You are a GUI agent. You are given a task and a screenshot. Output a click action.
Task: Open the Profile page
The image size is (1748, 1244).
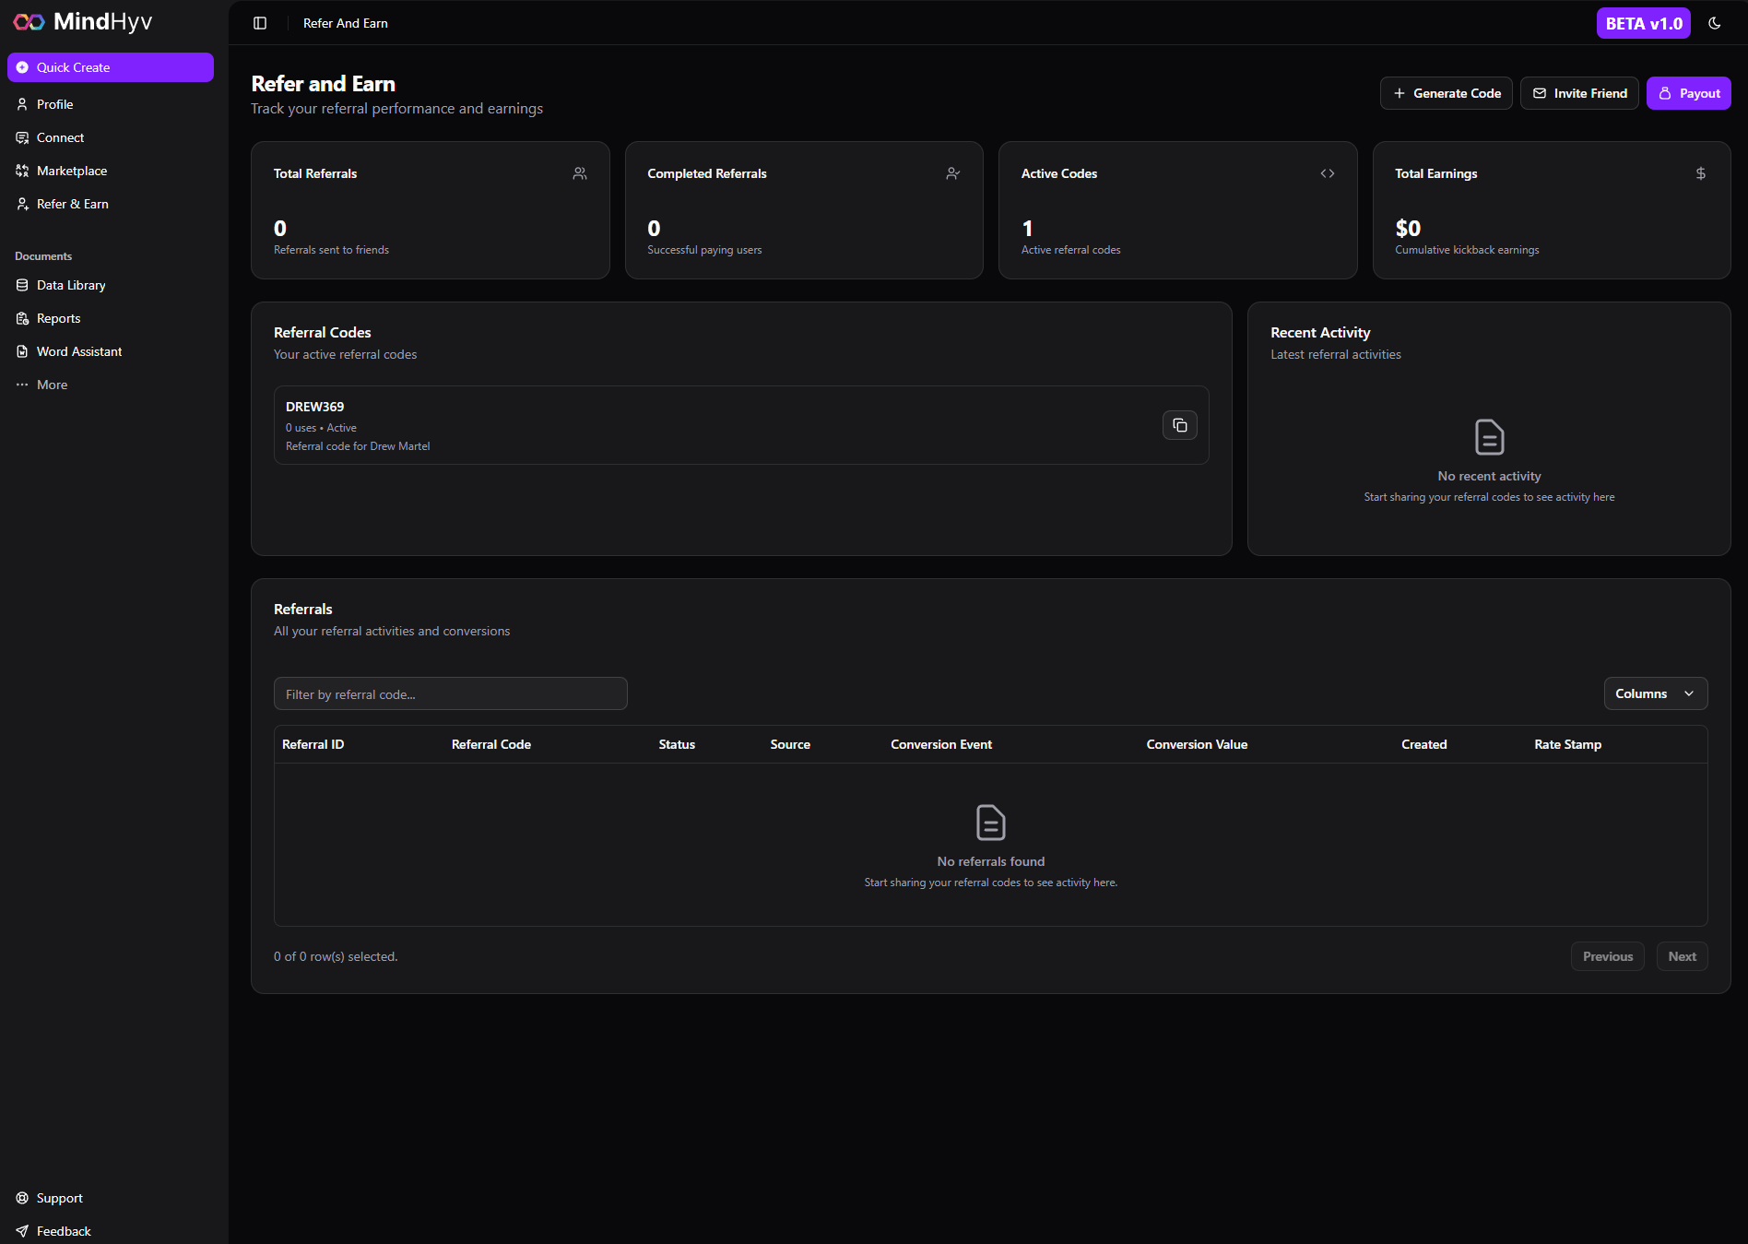(x=111, y=104)
